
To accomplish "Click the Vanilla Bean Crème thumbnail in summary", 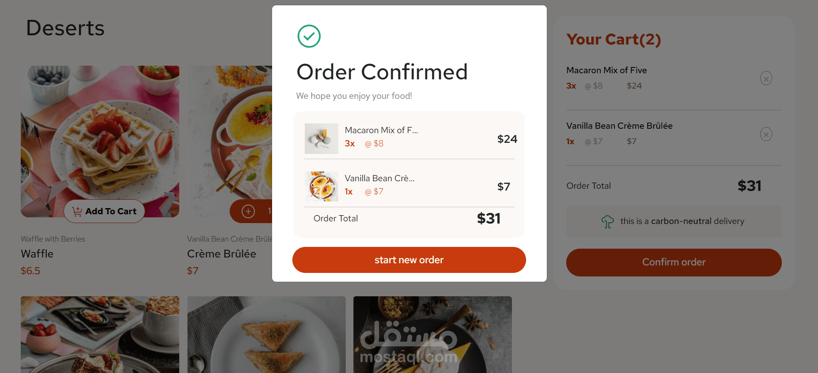I will pyautogui.click(x=321, y=186).
